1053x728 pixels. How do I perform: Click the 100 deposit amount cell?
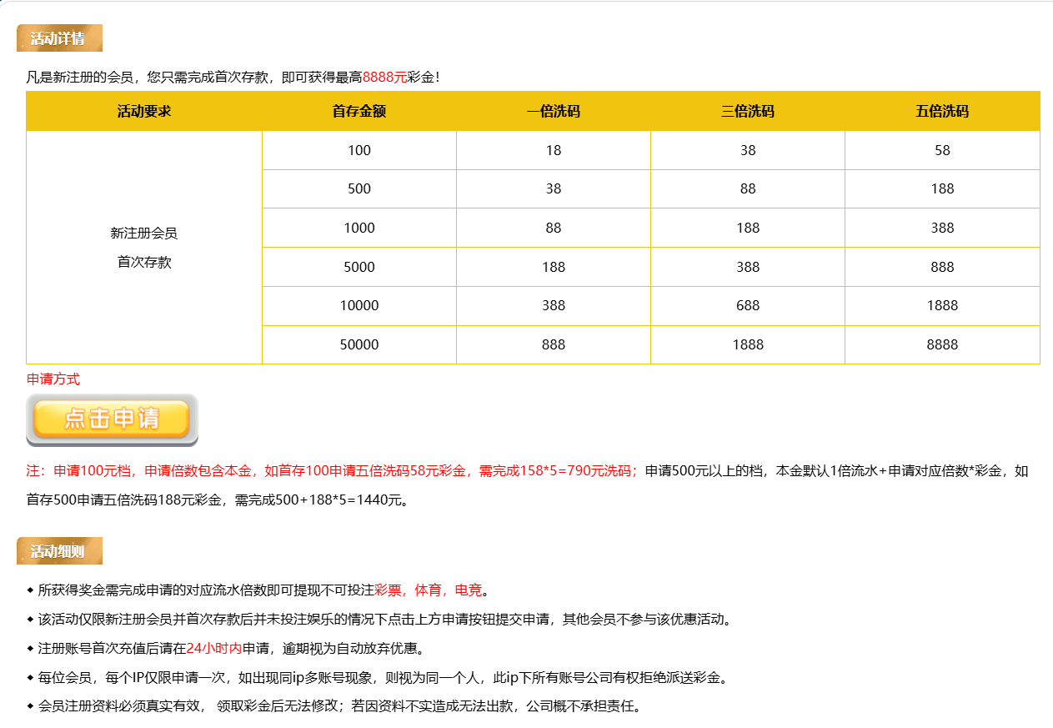coord(359,150)
